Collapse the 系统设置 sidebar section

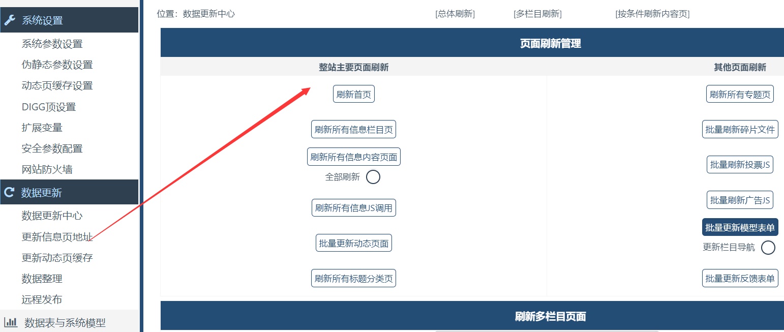coord(69,20)
